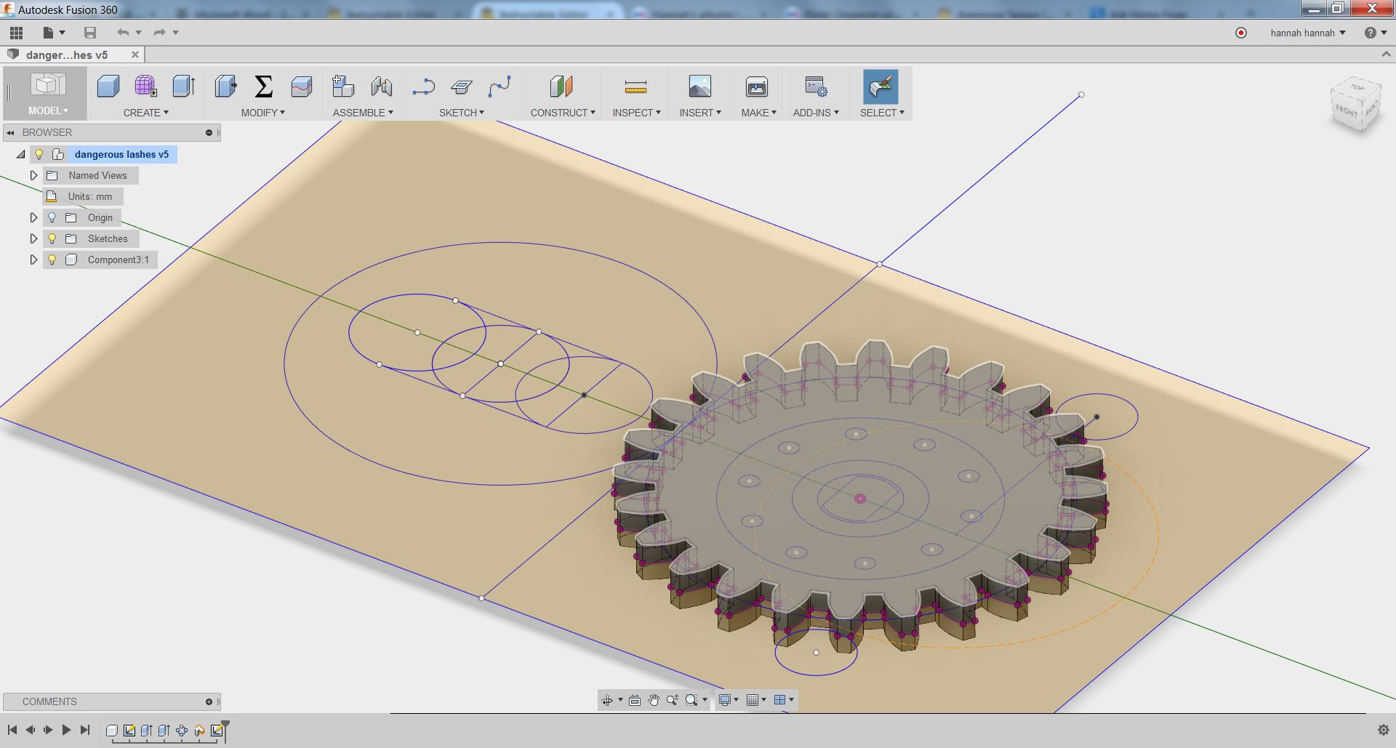
Task: Click the 3D Print icon in Make
Action: (756, 87)
